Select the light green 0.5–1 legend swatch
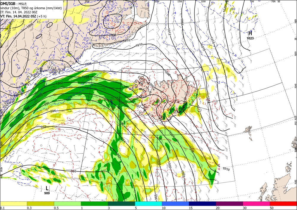297x210 pixels. coord(67,204)
